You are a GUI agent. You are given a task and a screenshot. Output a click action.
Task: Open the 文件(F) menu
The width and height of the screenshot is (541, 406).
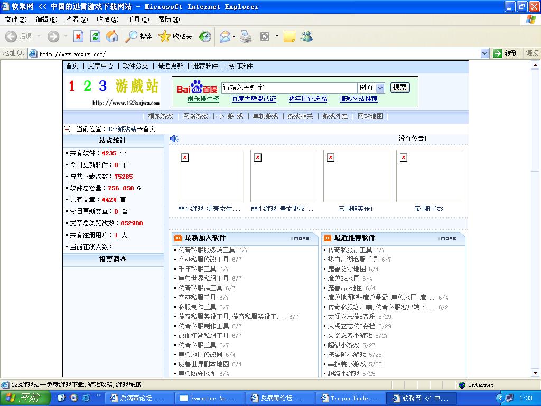coord(15,20)
